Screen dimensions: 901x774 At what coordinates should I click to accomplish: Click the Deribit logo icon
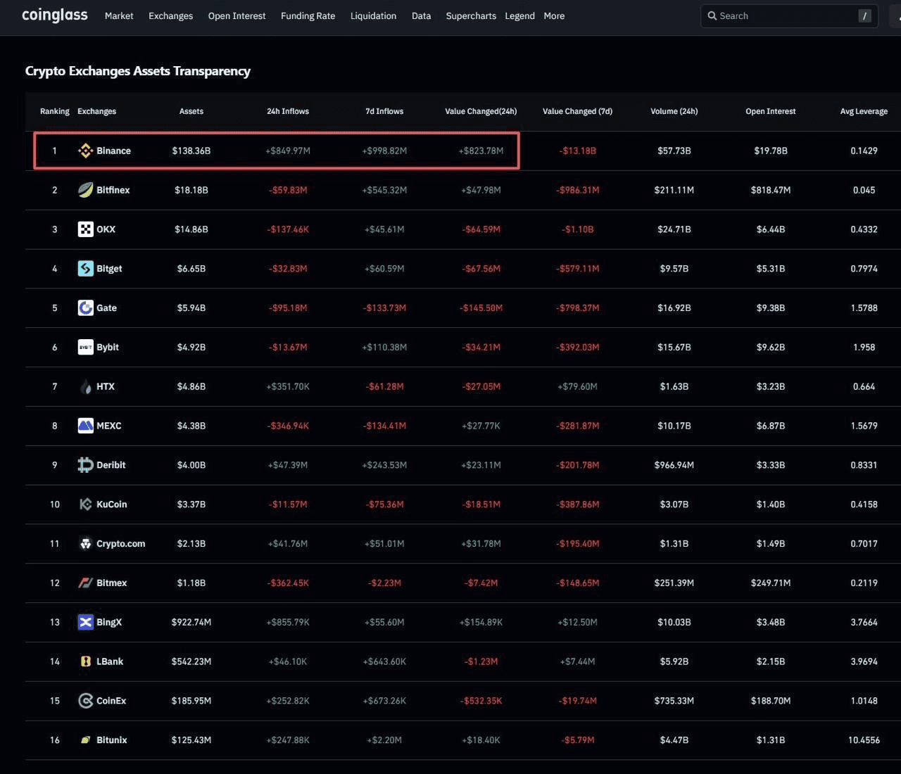point(85,465)
